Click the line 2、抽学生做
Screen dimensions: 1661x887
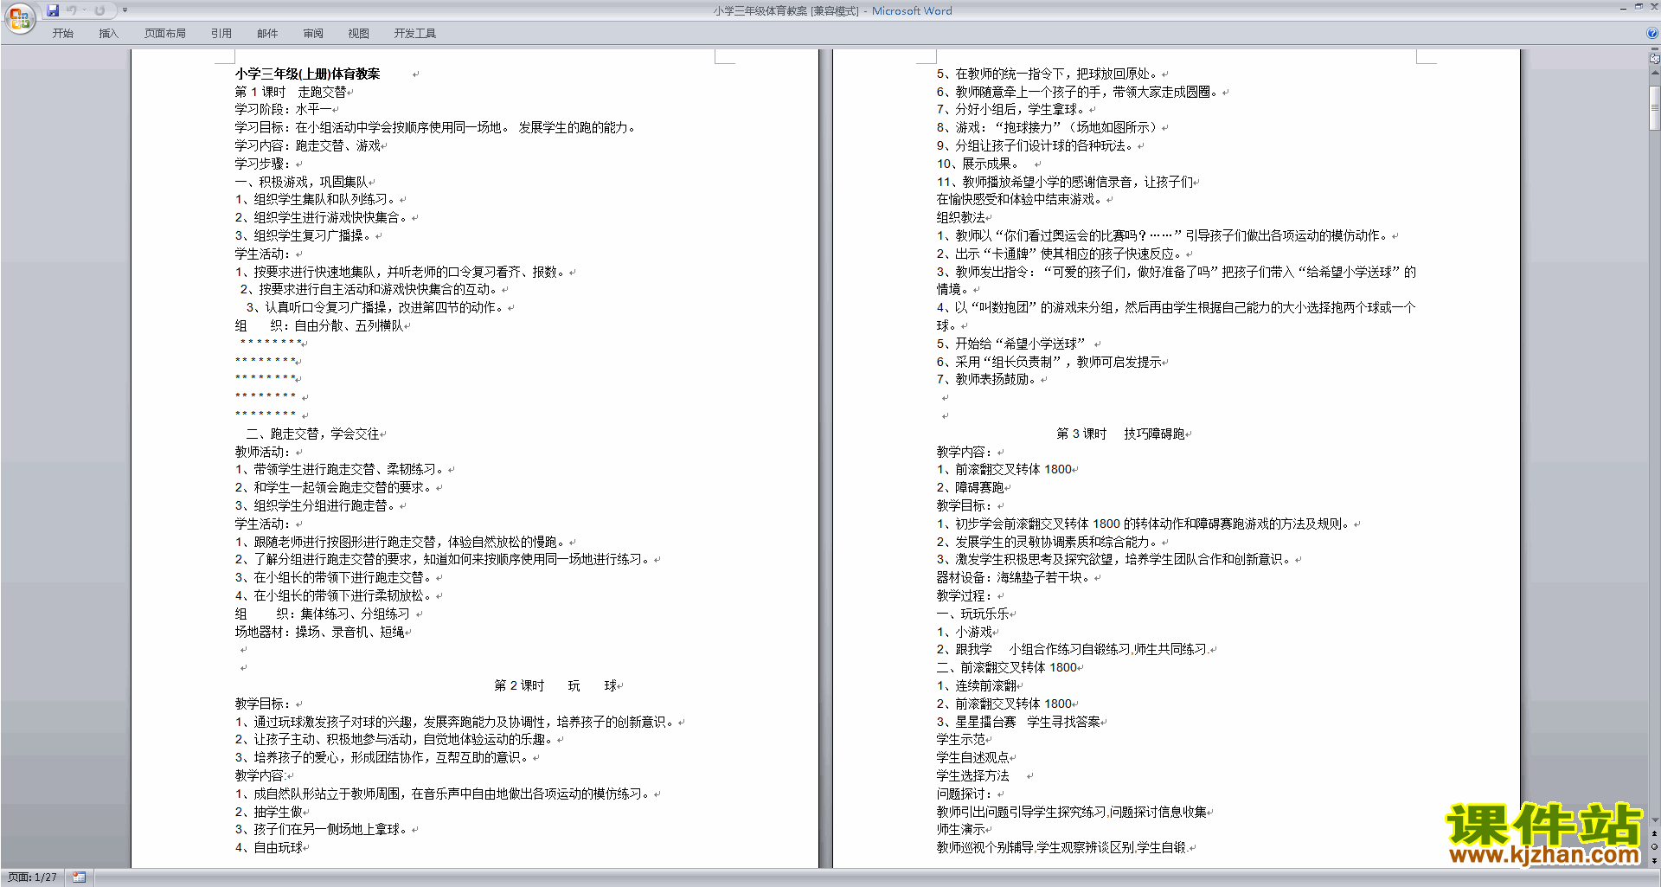tap(269, 812)
